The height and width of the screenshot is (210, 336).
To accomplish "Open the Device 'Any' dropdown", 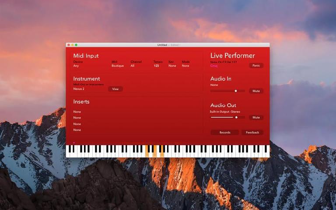I will click(x=76, y=66).
